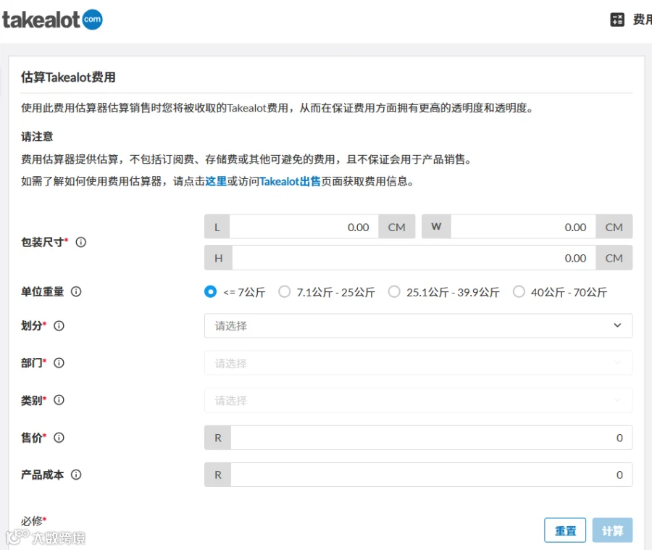Focus the 产品成本 cost input field
The height and width of the screenshot is (550, 652).
click(x=432, y=475)
